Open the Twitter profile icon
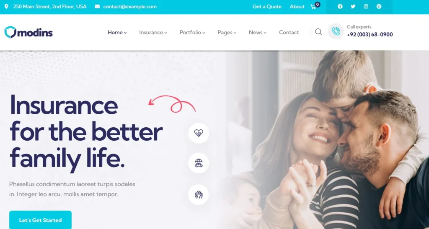The width and height of the screenshot is (429, 229). 353,7
